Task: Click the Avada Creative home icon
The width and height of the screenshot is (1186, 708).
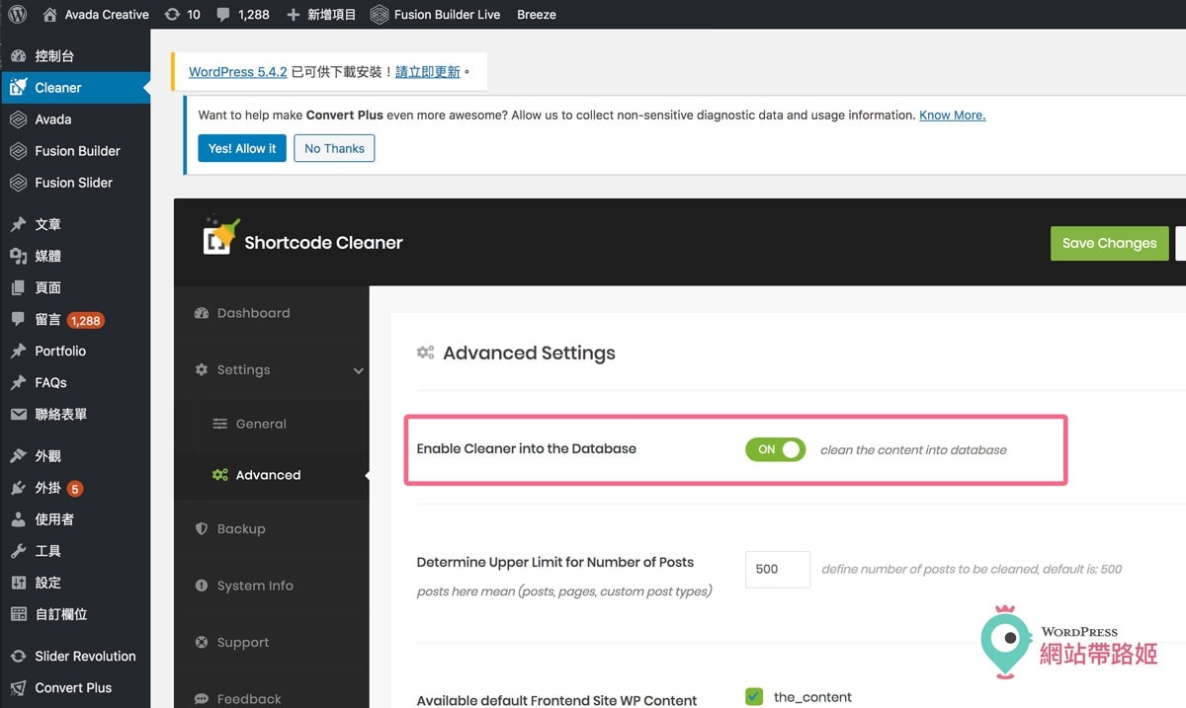Action: (x=50, y=15)
